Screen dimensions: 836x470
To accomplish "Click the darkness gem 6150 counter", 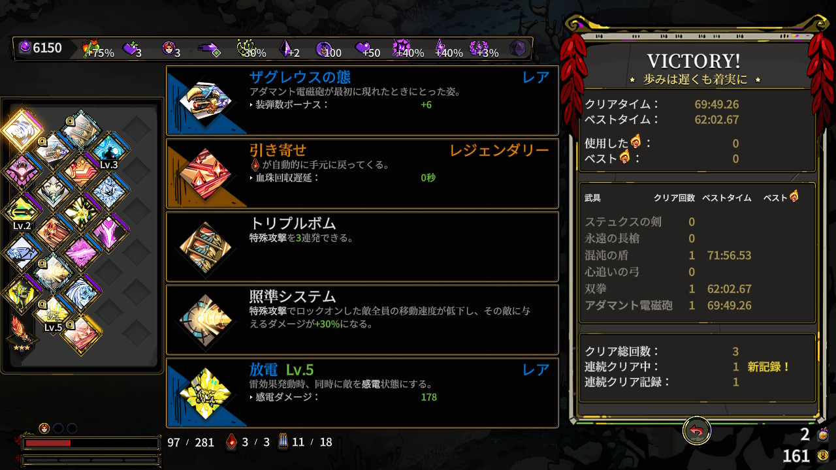I will click(x=40, y=48).
